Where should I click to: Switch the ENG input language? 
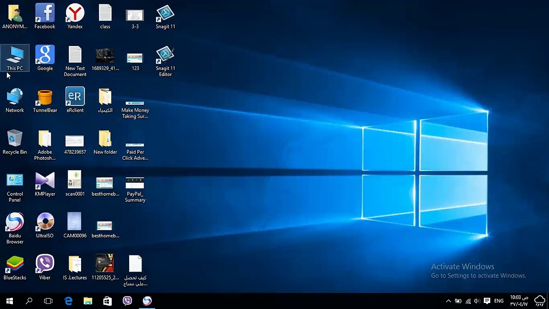tap(499, 301)
